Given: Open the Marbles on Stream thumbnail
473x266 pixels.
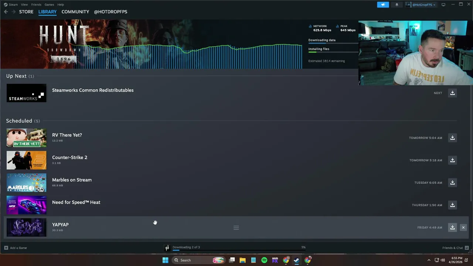Looking at the screenshot, I should click(26, 183).
